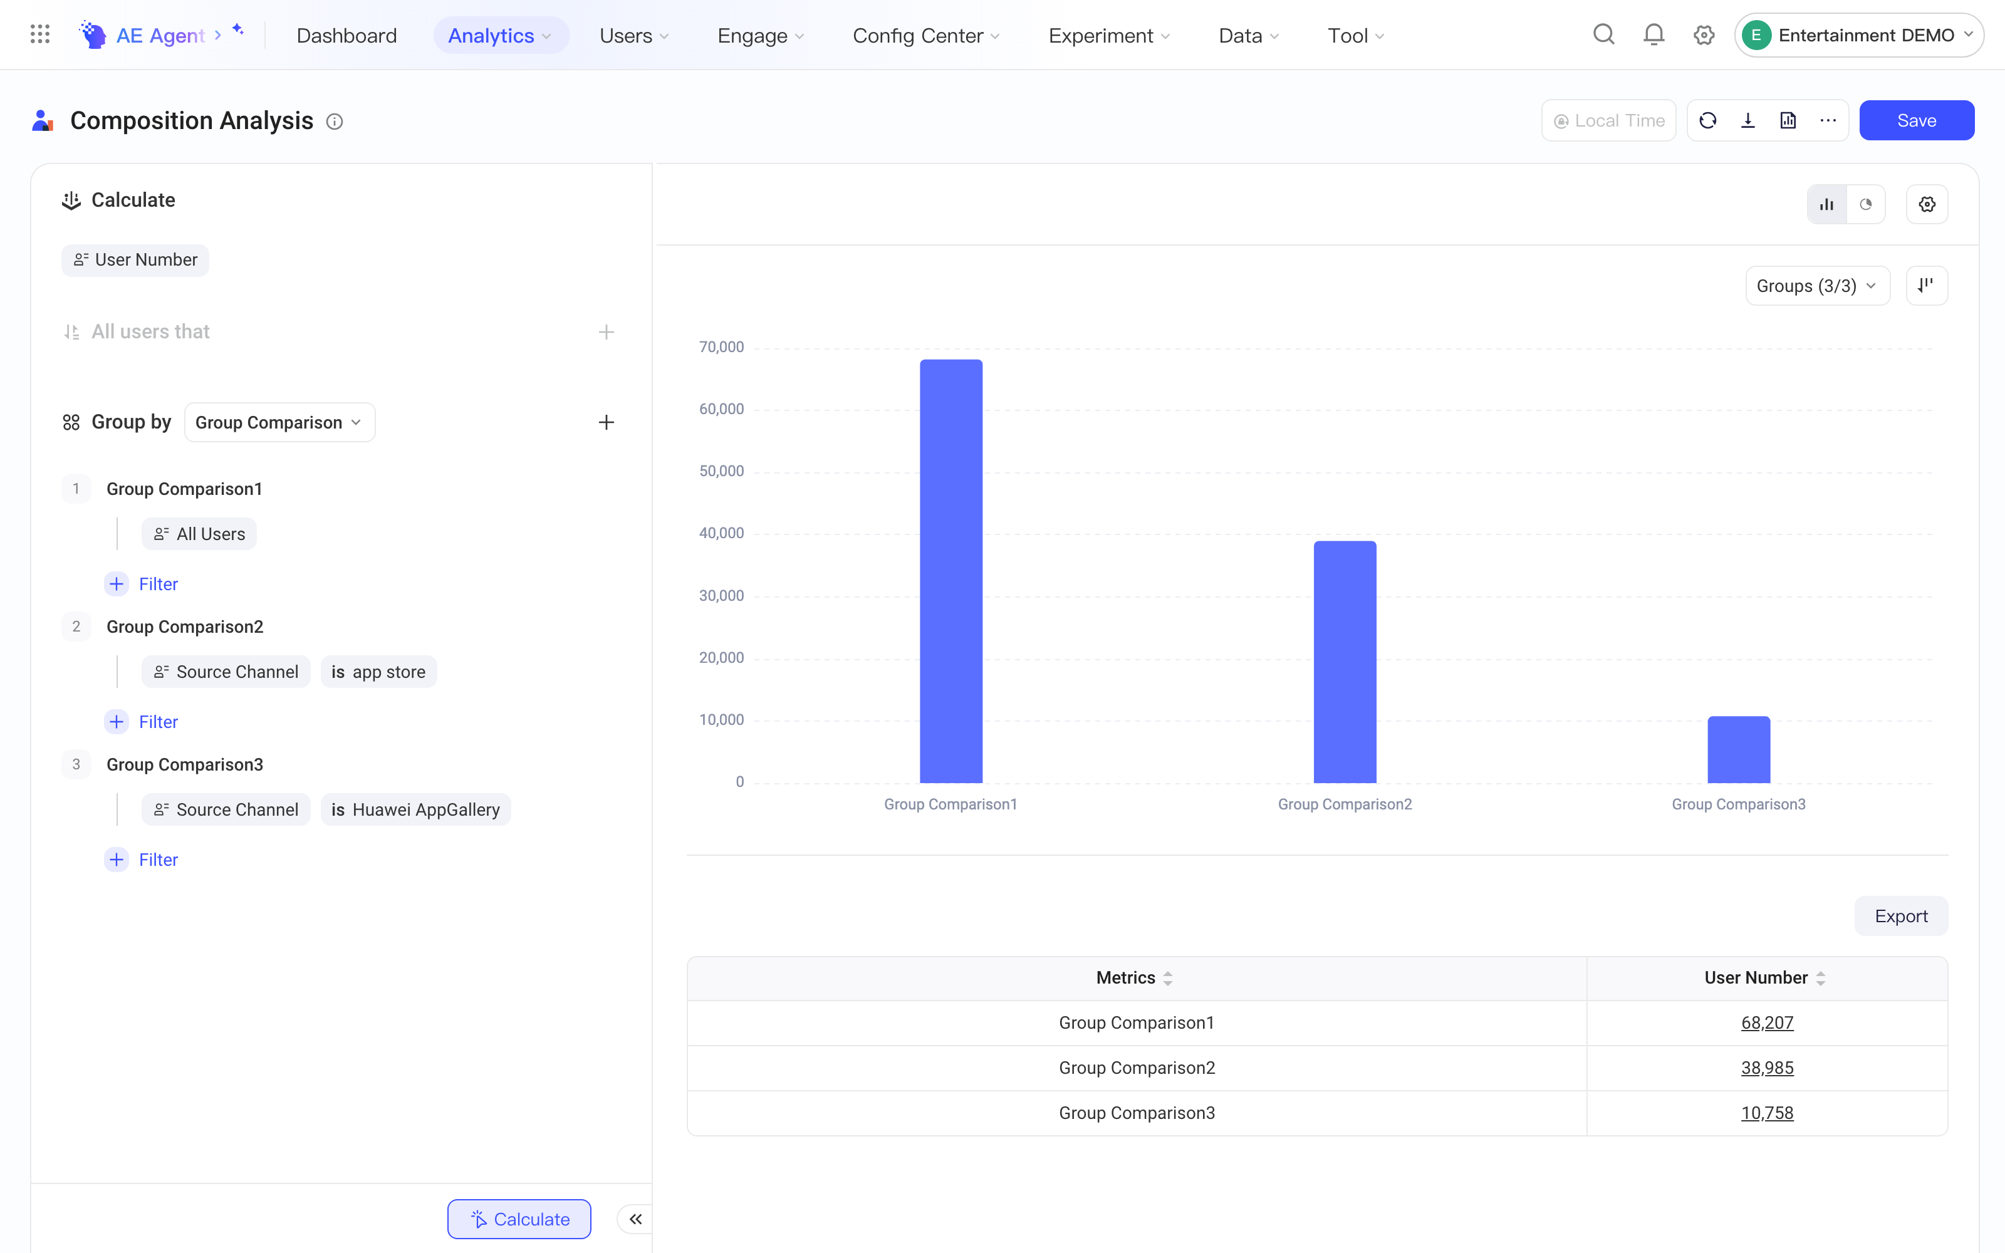The width and height of the screenshot is (2005, 1253).
Task: Open the chart settings gear icon
Action: (1927, 205)
